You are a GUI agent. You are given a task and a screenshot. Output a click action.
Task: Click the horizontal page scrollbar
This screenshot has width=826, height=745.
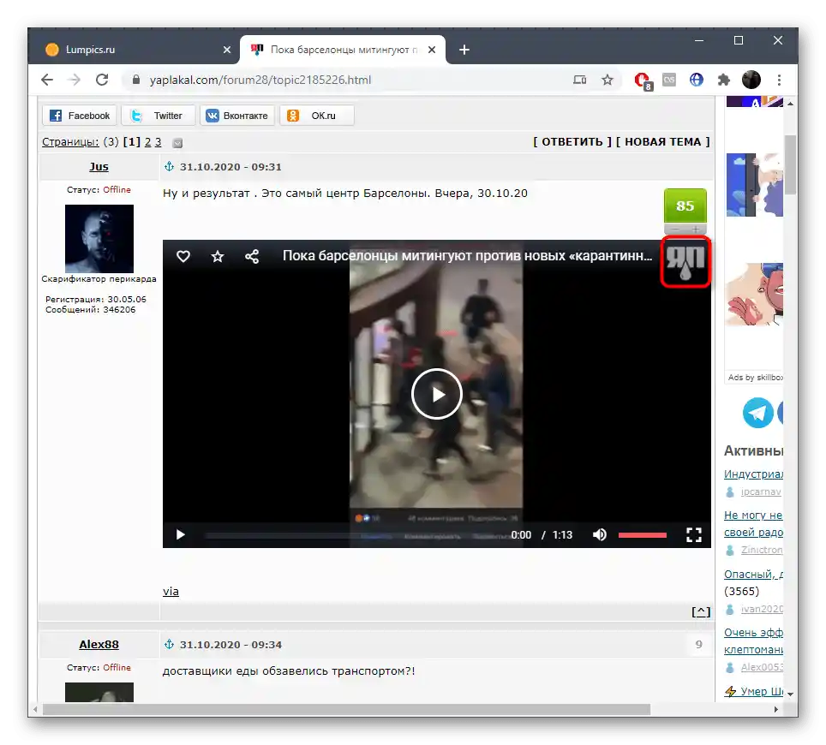346,709
